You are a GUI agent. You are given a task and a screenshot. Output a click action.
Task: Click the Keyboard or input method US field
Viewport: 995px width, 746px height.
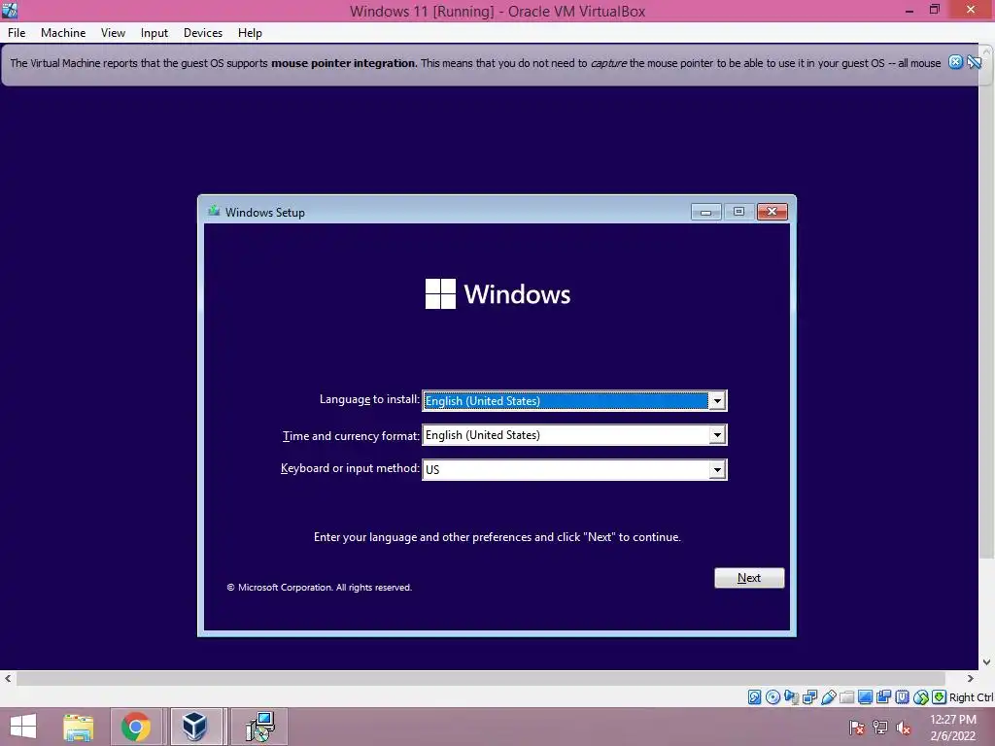[574, 469]
